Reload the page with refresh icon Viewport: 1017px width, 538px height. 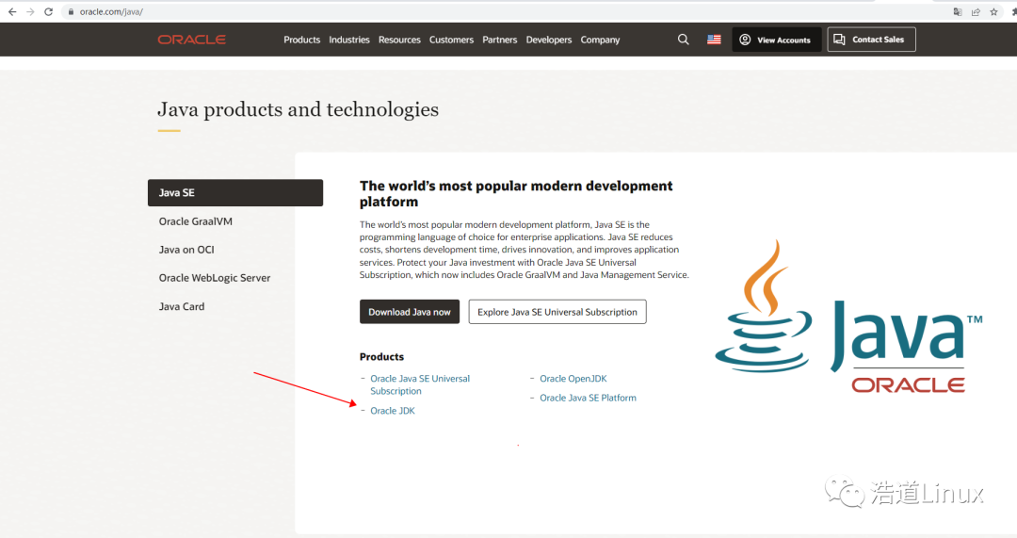click(x=48, y=11)
